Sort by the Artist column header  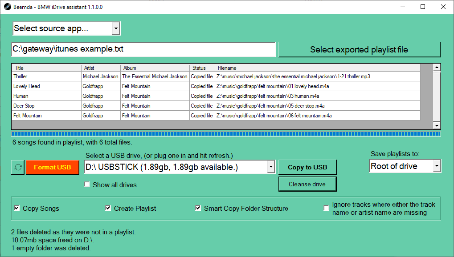[101, 68]
